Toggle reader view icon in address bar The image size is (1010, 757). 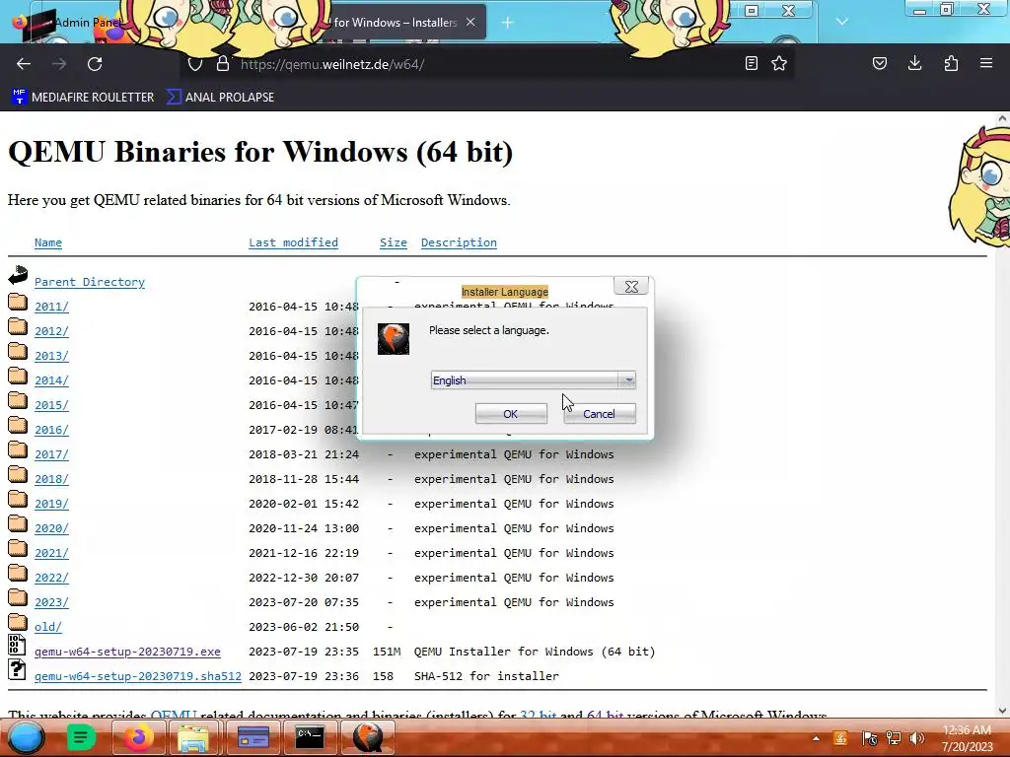point(751,63)
